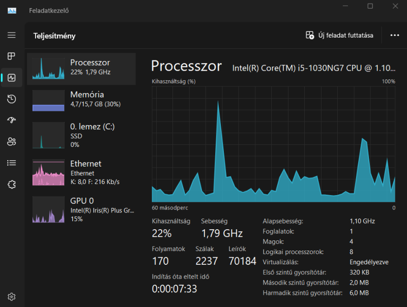Viewport: 407px width, 307px height.
Task: Click the Kihasználtság (%) graph label
Action: [173, 81]
